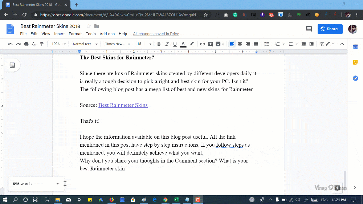Click the Add comment toolbar icon
The image size is (363, 204).
point(210,44)
